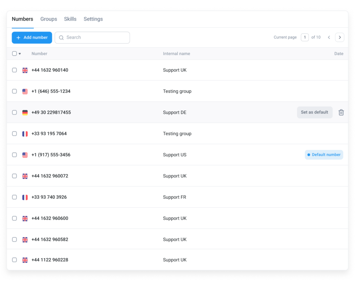
Task: Open the Groups tab
Action: (49, 19)
